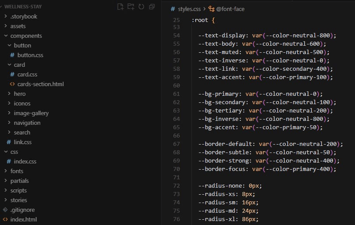Viewport: 355px width, 225px height.
Task: Open button.css file
Action: click(30, 55)
